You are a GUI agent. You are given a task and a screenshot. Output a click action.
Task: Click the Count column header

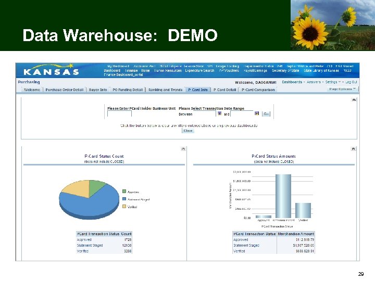[x=126, y=234]
